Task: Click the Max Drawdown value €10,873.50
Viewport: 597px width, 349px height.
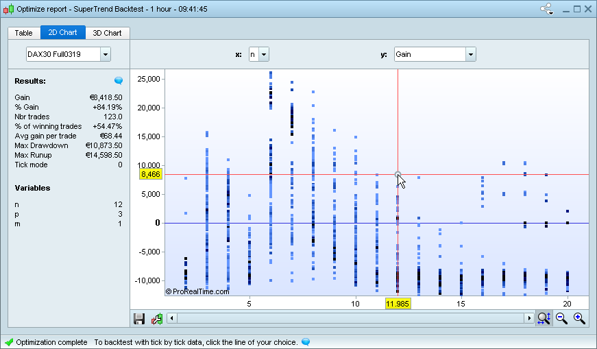Action: (104, 145)
